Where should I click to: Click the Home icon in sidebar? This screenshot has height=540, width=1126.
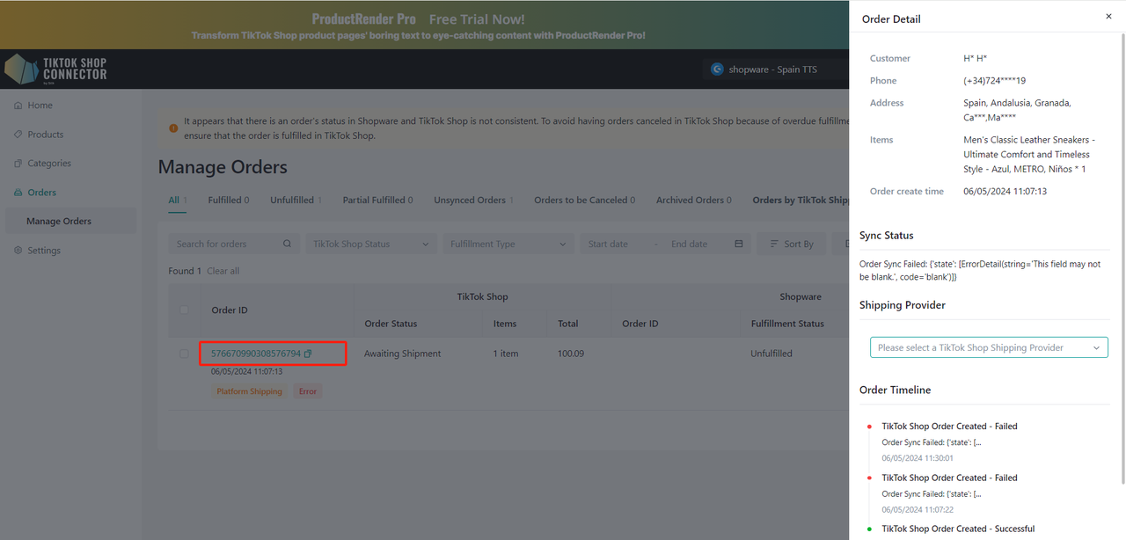click(18, 106)
